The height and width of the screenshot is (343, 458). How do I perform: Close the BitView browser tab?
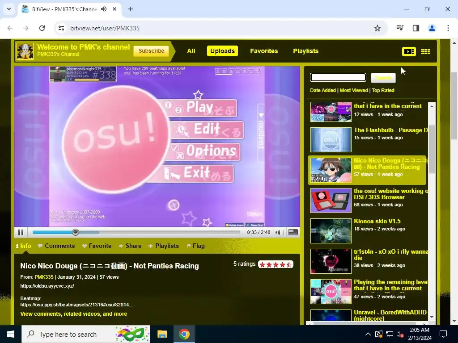[x=114, y=9]
